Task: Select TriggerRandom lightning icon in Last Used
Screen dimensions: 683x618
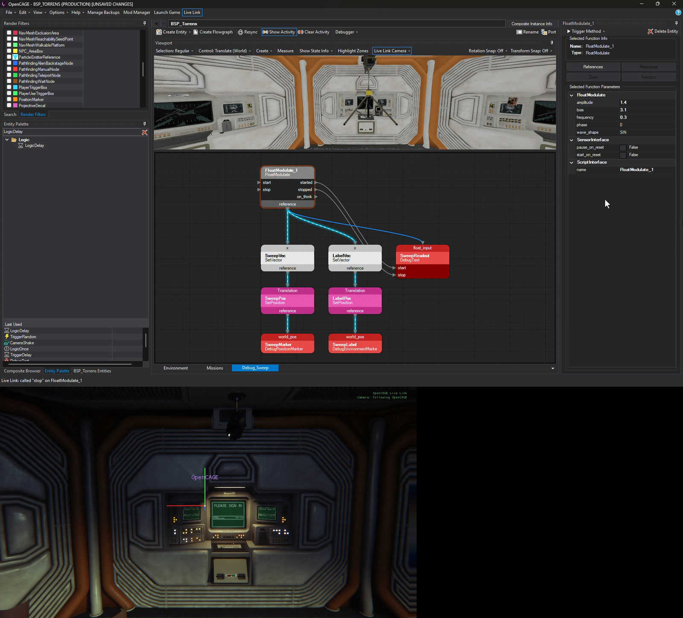Action: pyautogui.click(x=7, y=337)
